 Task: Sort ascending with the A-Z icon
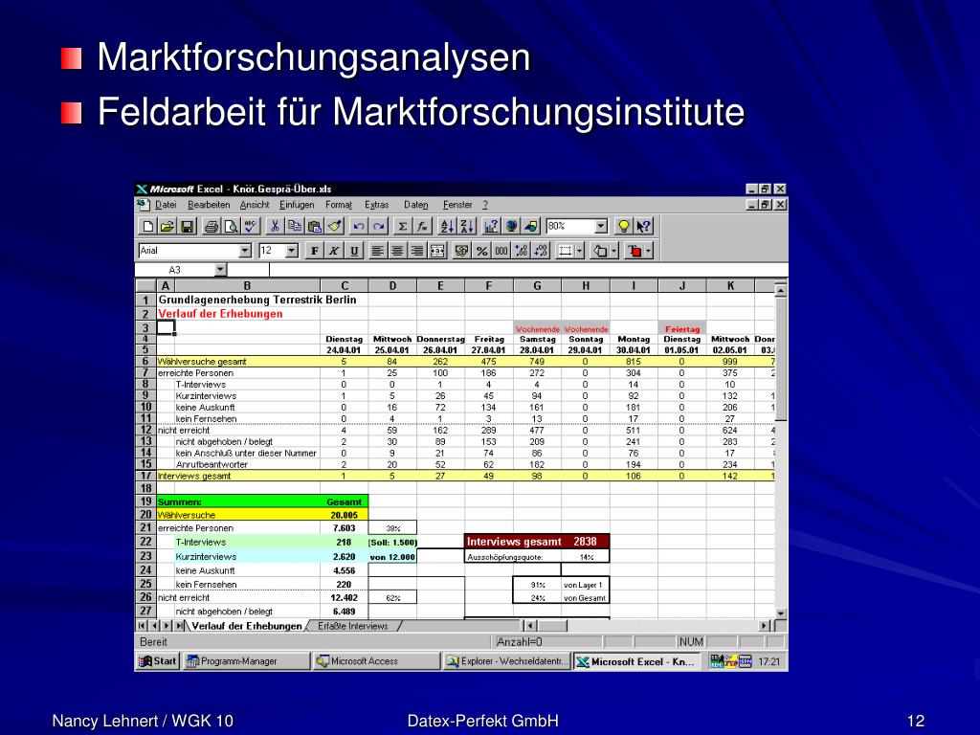pos(447,226)
